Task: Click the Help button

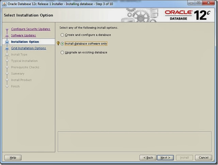Action: [13, 157]
